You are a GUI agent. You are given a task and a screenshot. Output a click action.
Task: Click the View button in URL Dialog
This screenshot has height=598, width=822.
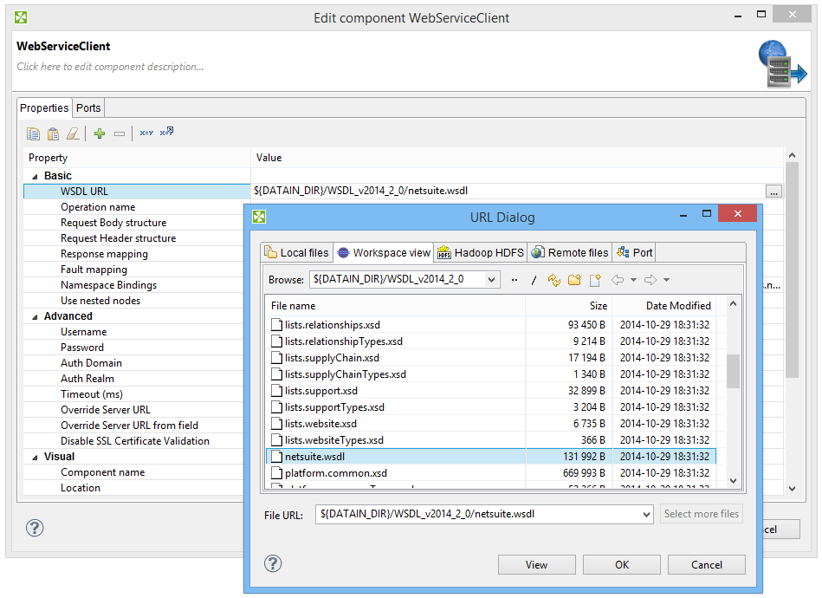[x=537, y=565]
